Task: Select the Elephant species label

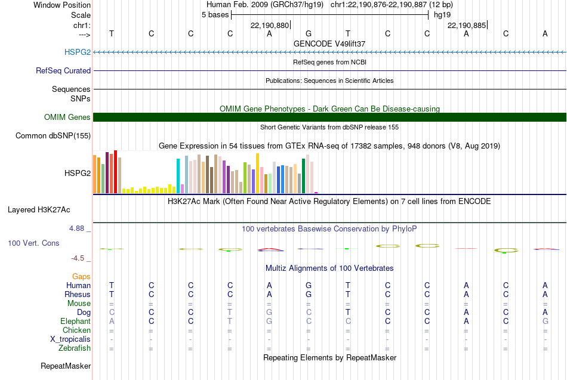Action: click(75, 321)
